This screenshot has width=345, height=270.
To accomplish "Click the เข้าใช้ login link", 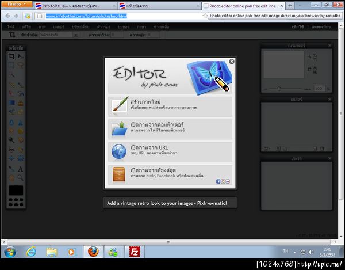I will tap(298, 27).
